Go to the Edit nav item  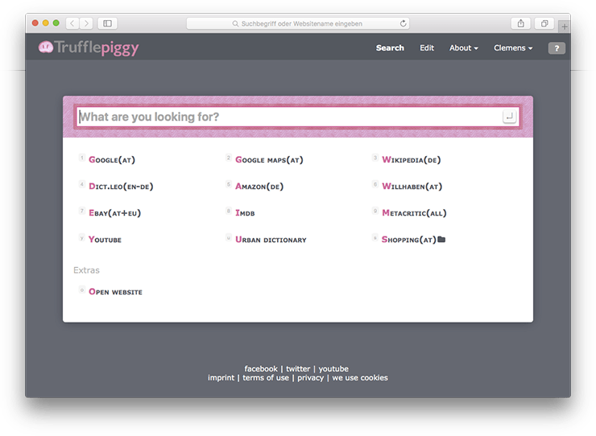(427, 48)
